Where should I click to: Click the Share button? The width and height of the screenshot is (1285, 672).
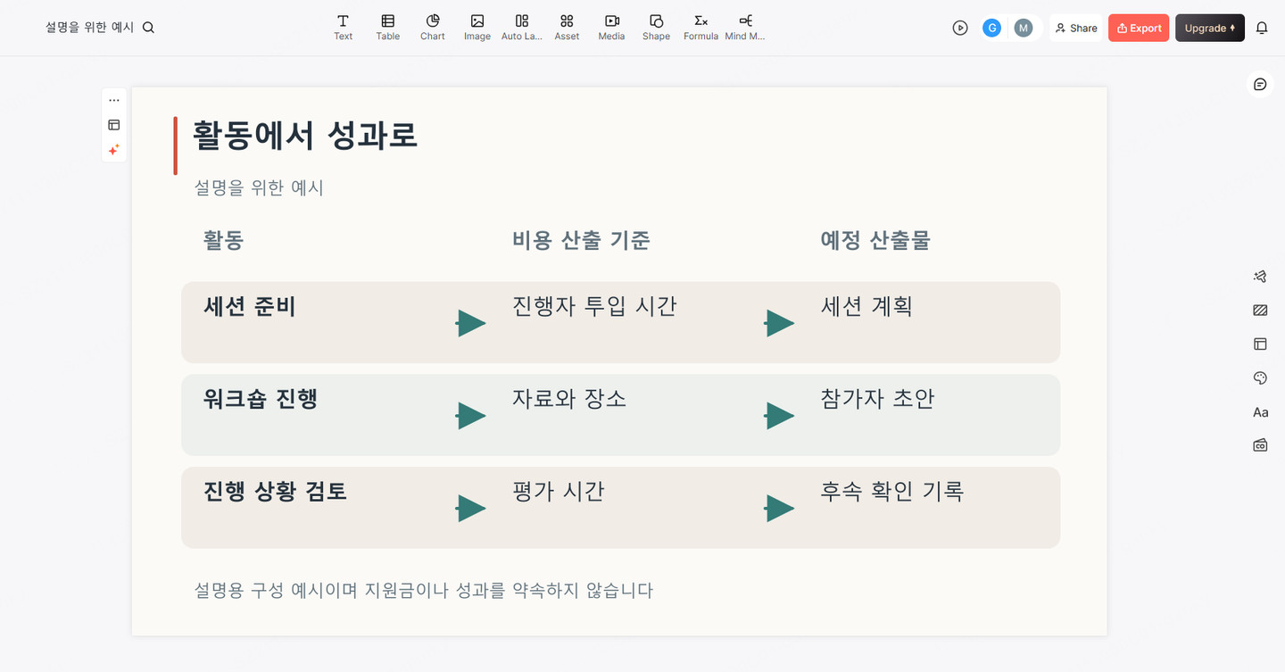pos(1075,28)
